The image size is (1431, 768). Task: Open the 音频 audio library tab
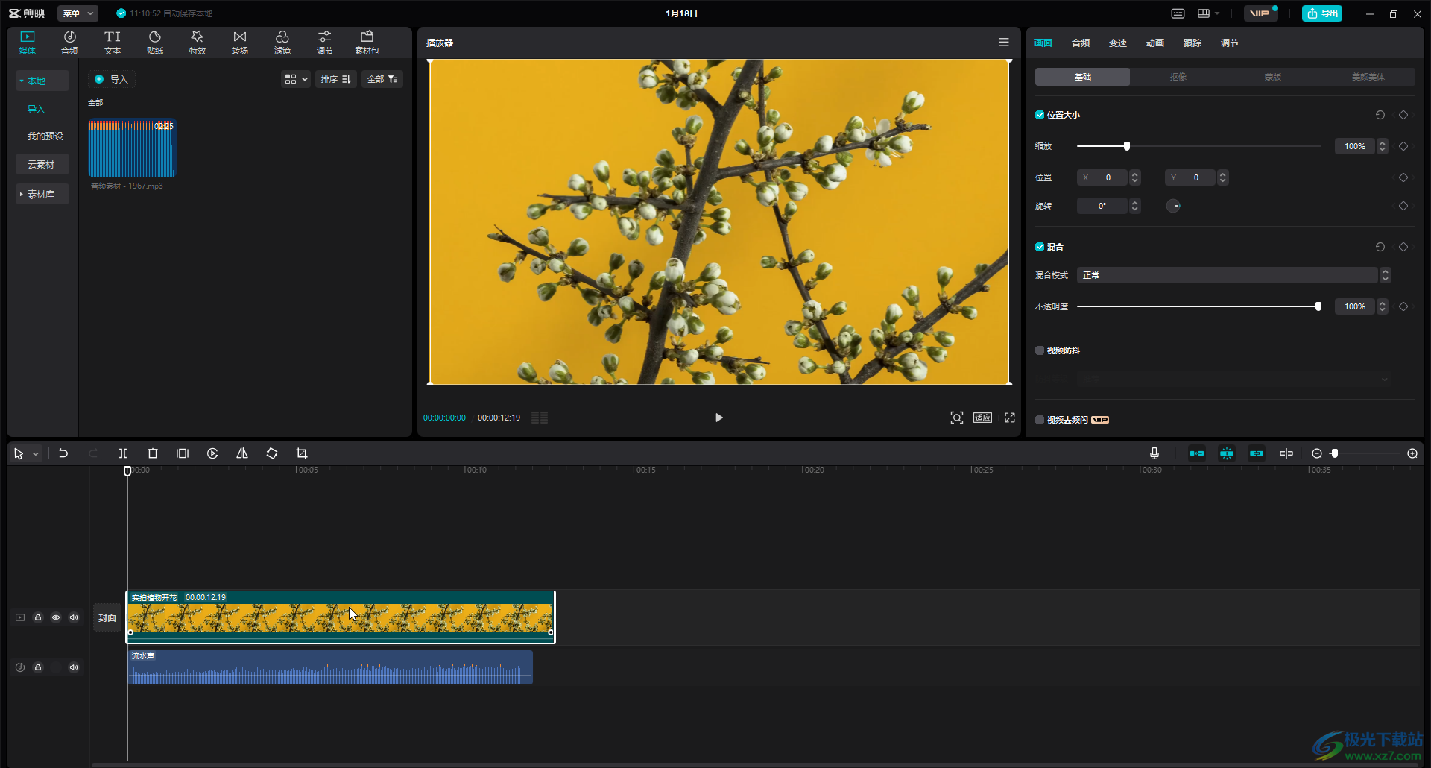click(x=69, y=43)
